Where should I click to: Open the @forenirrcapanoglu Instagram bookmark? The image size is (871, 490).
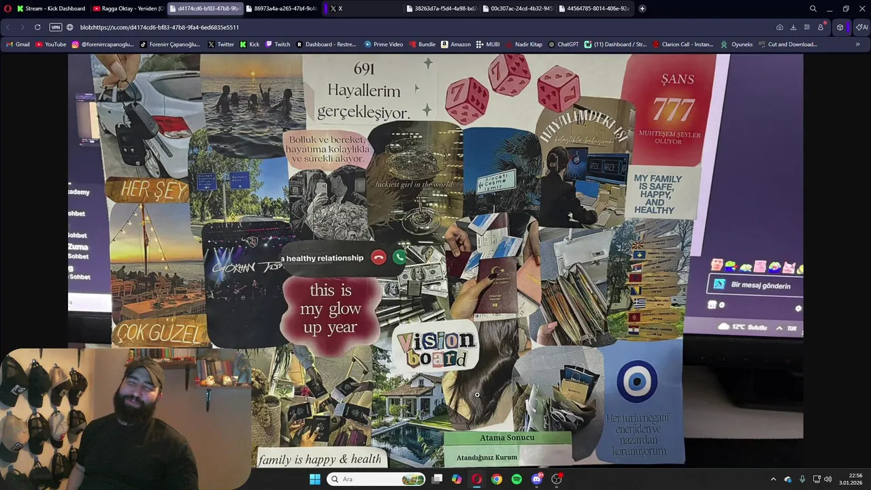(103, 44)
